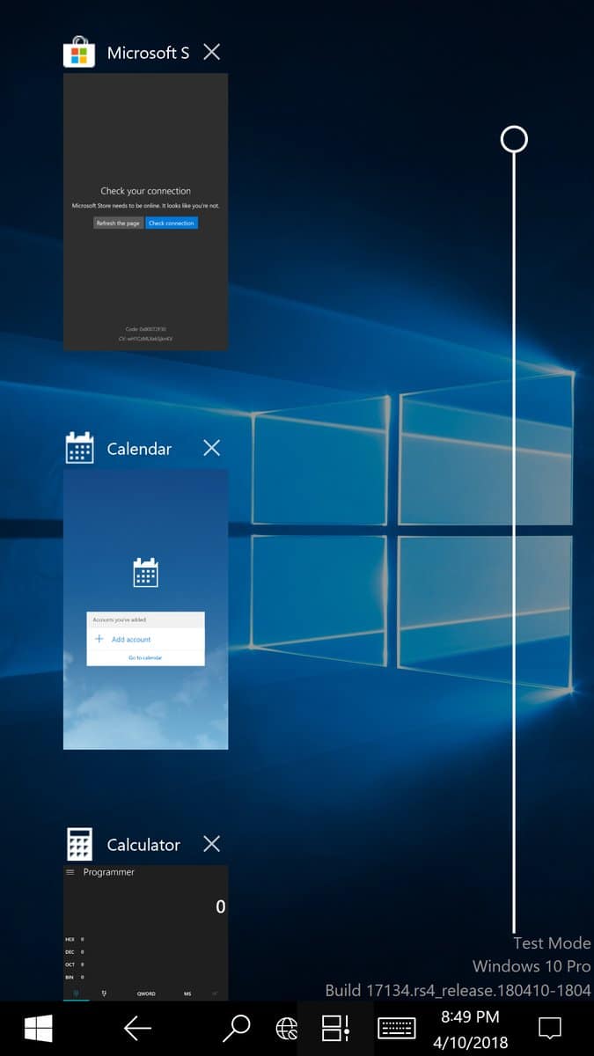Close the Microsoft Store window card
Image resolution: width=594 pixels, height=1056 pixels.
(x=212, y=53)
